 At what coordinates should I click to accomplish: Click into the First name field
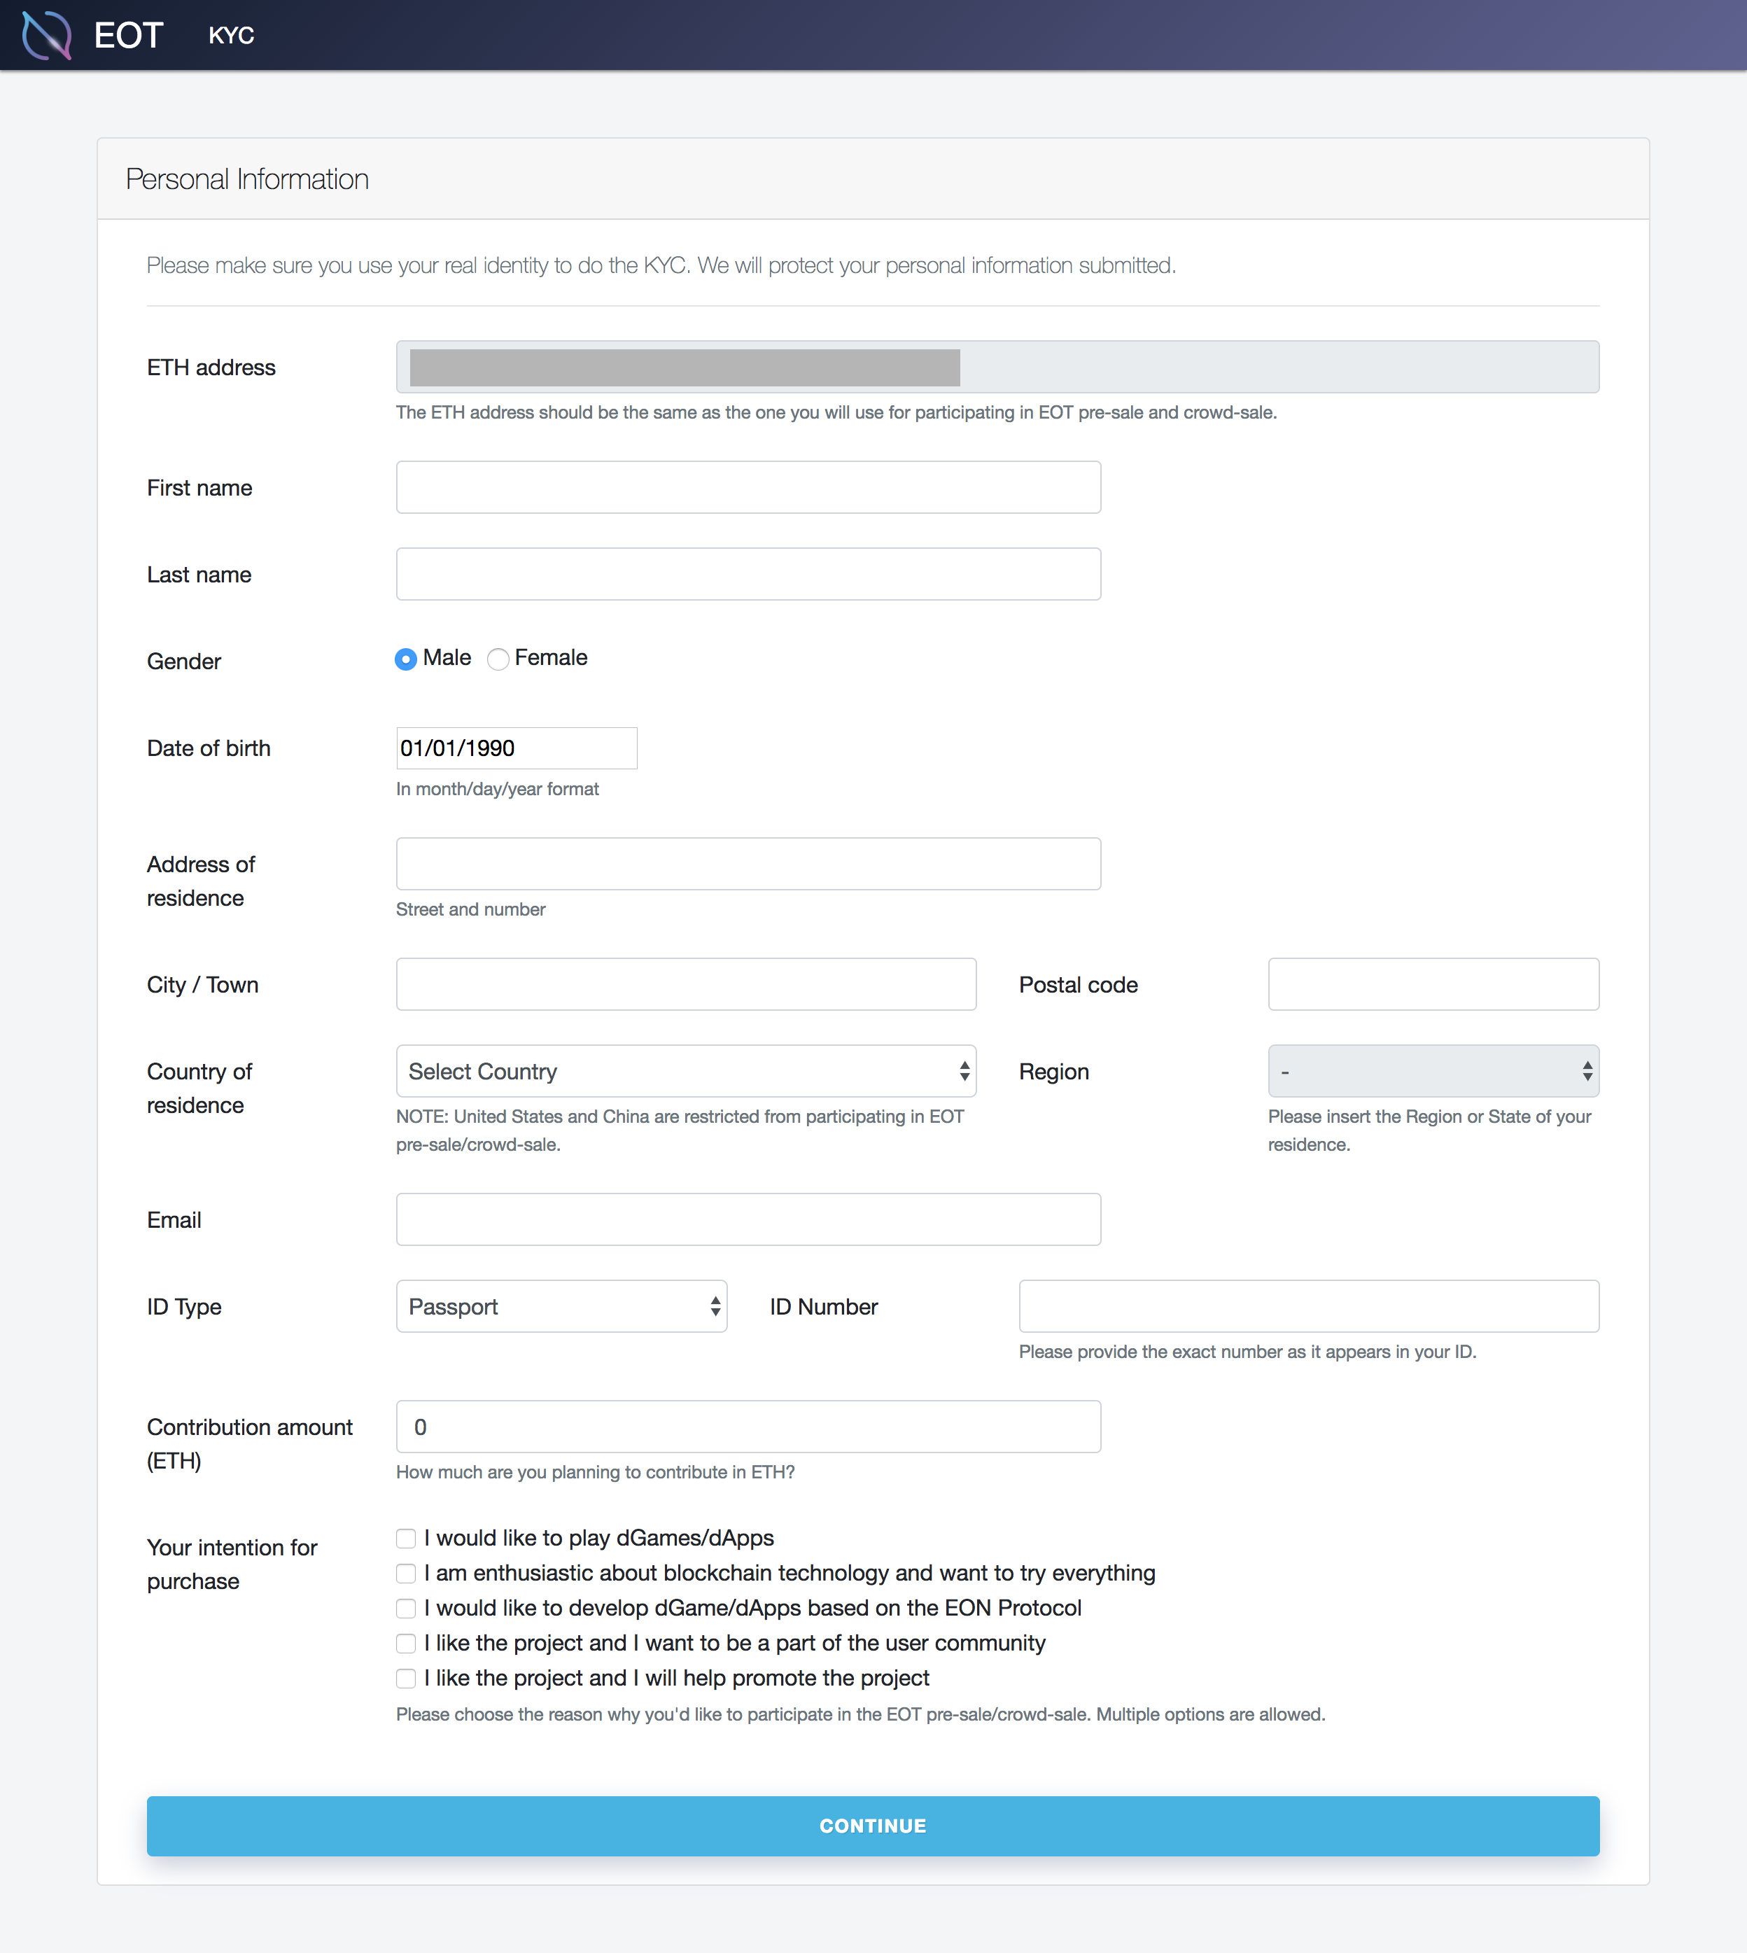(x=748, y=486)
